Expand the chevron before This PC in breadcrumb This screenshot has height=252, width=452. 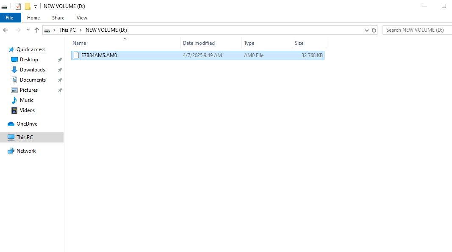click(54, 30)
